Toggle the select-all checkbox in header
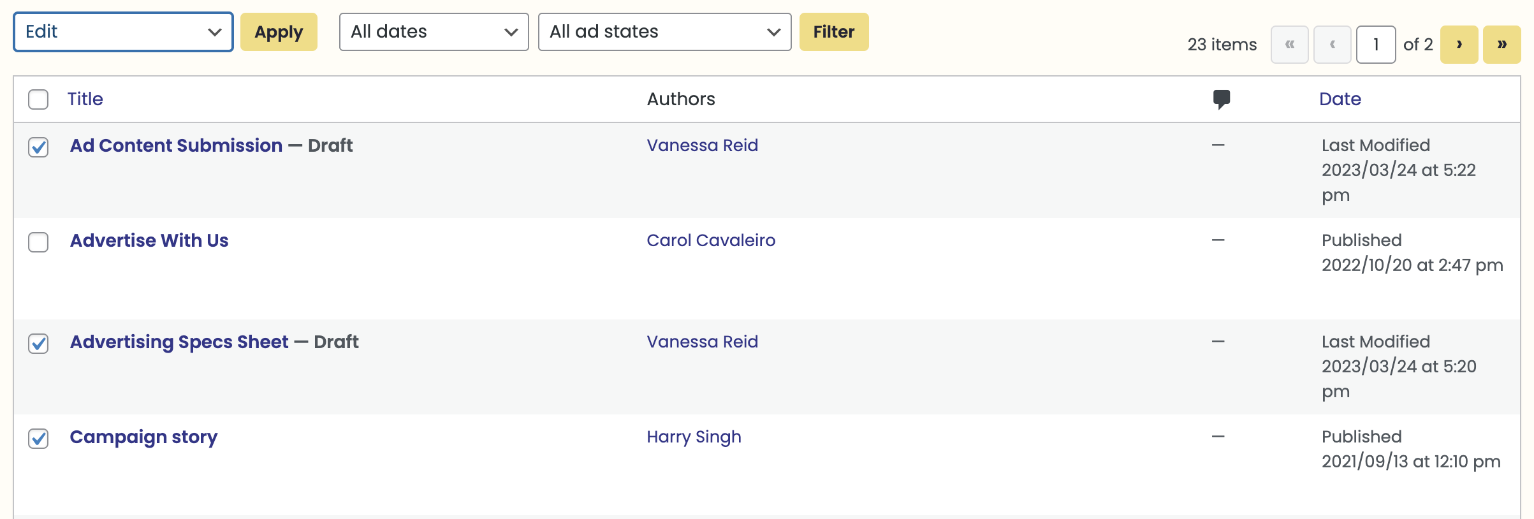This screenshot has width=1534, height=519. point(38,99)
